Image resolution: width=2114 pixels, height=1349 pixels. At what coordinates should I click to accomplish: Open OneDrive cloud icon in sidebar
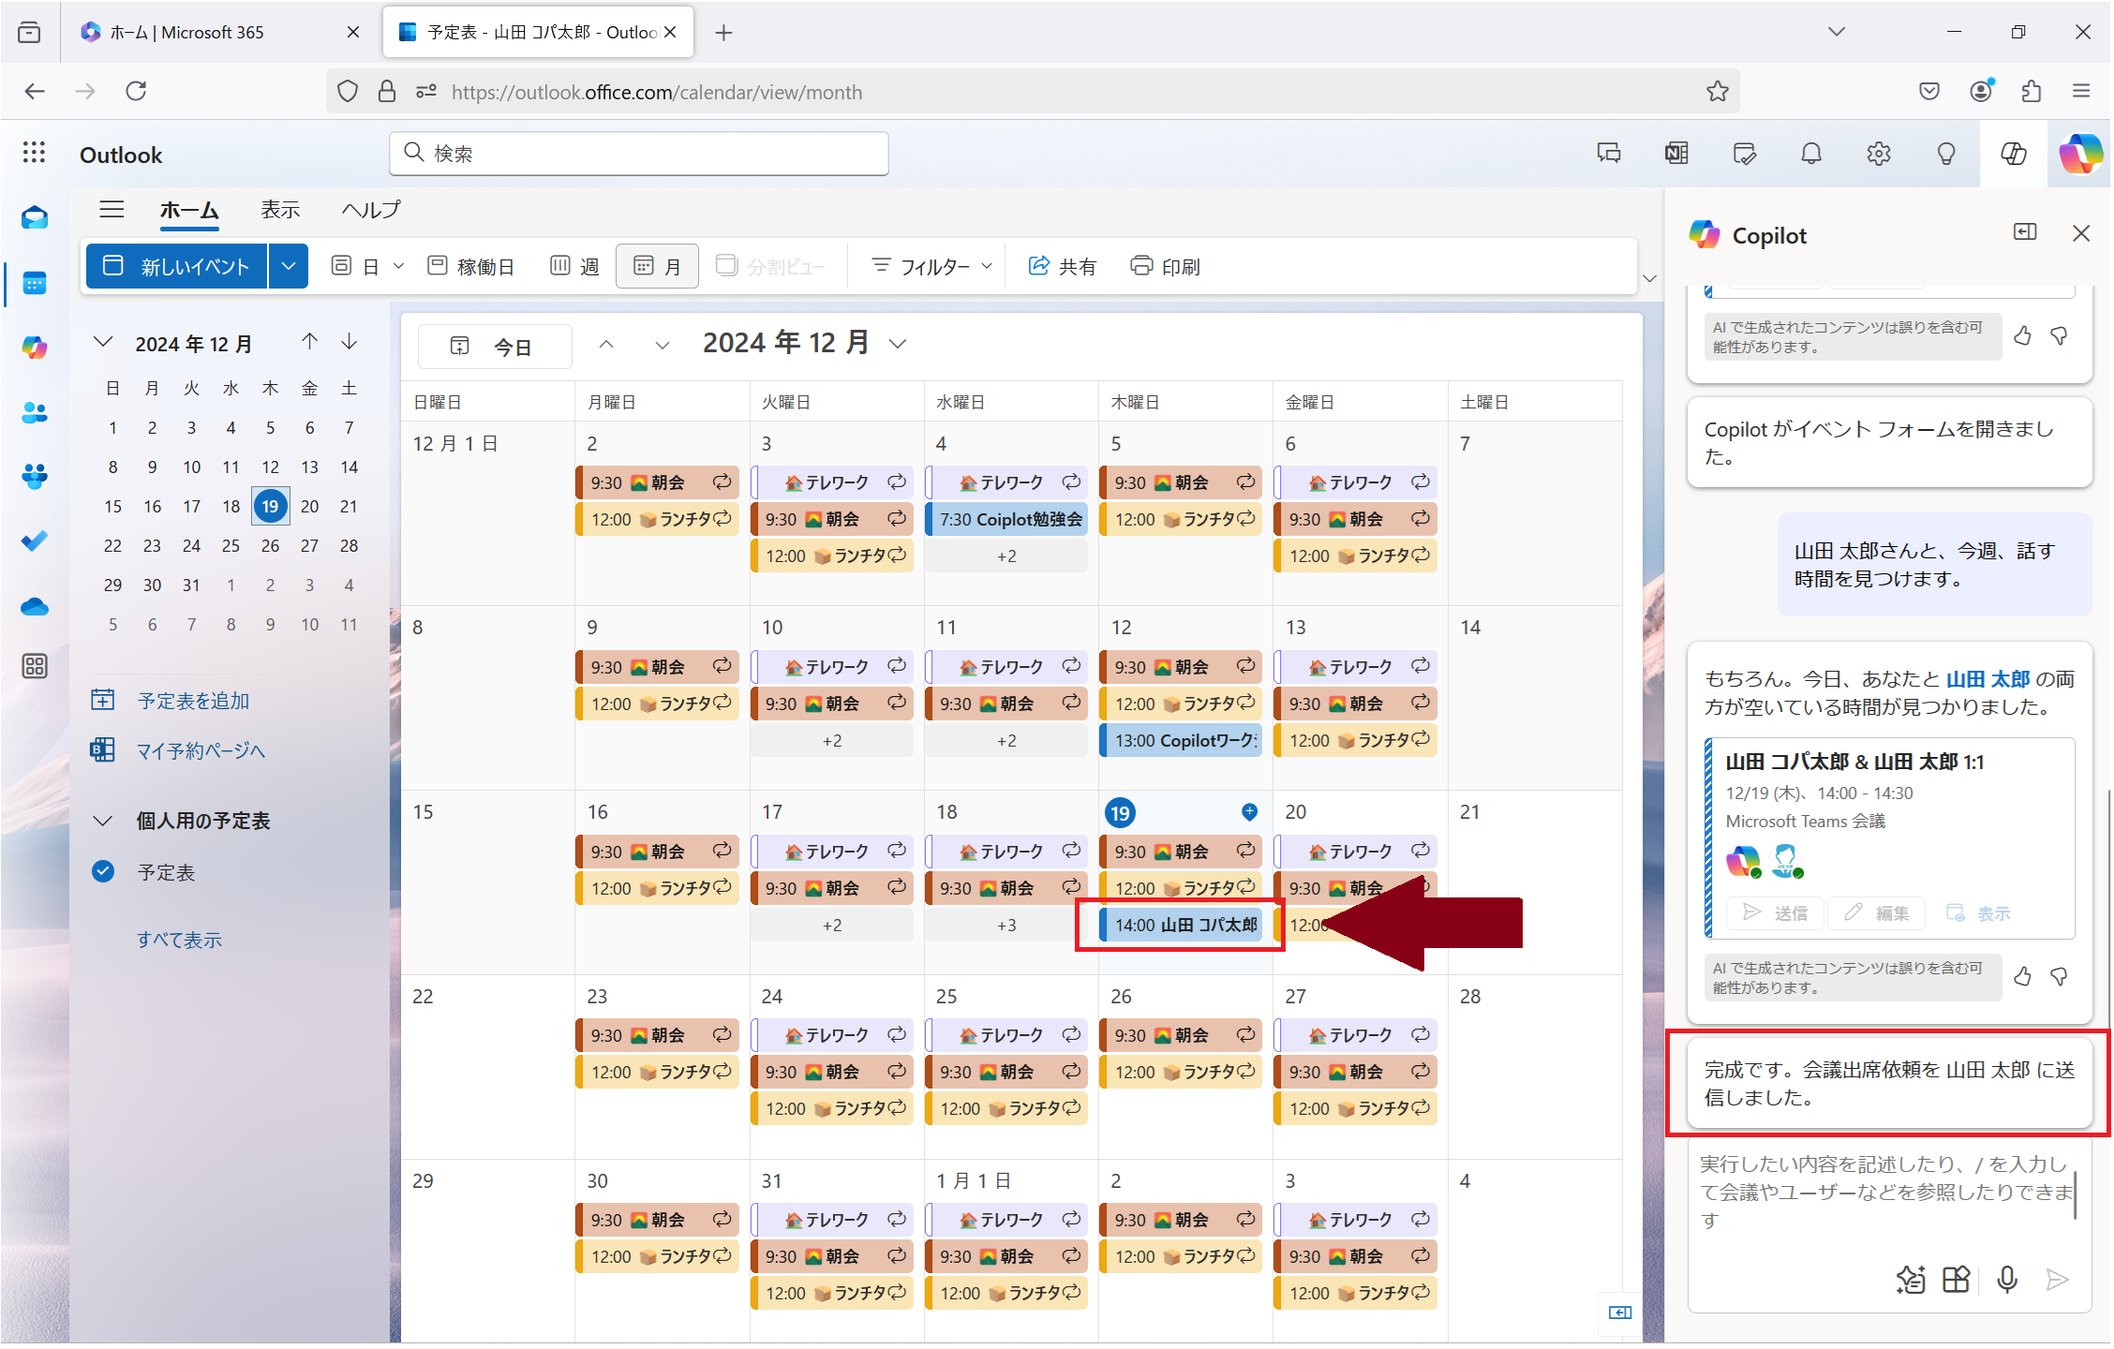click(x=35, y=606)
